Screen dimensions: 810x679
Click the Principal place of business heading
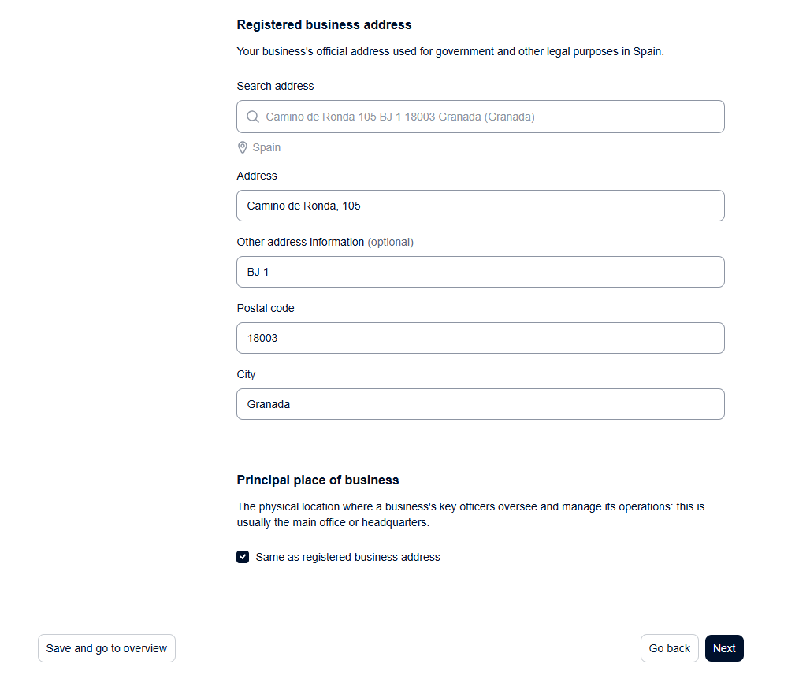(x=318, y=480)
